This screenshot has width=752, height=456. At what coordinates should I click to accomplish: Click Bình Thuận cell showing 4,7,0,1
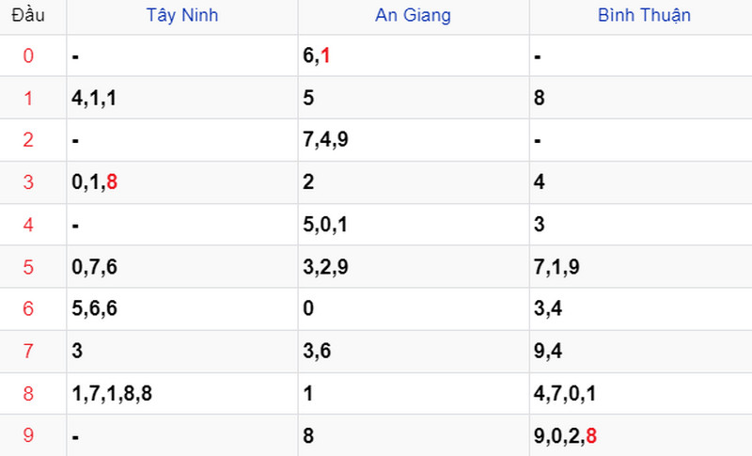[564, 394]
